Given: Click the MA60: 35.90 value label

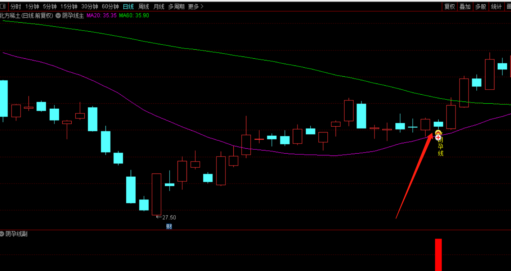Looking at the screenshot, I should click(134, 15).
